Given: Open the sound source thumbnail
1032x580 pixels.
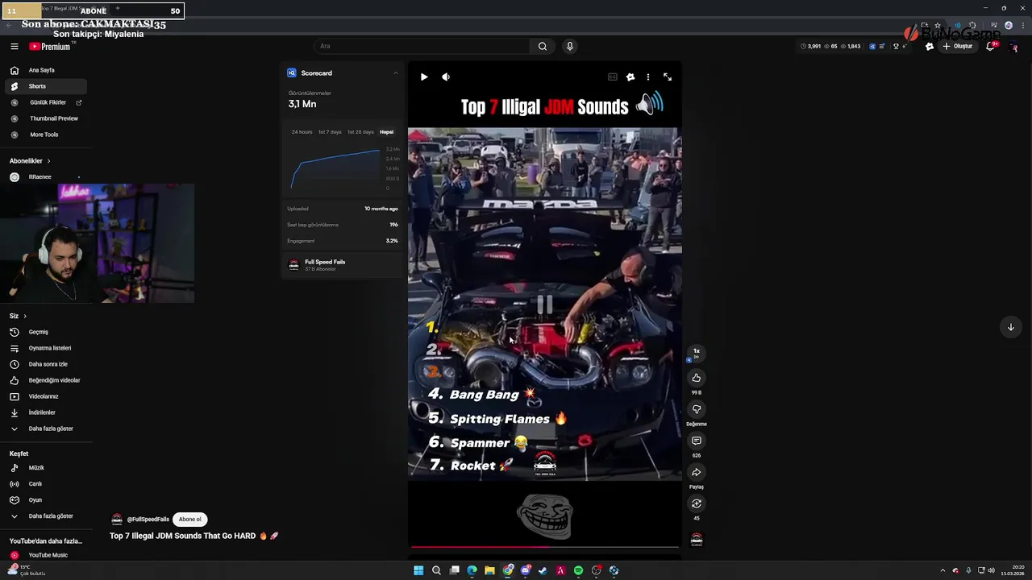Looking at the screenshot, I should click(x=697, y=539).
